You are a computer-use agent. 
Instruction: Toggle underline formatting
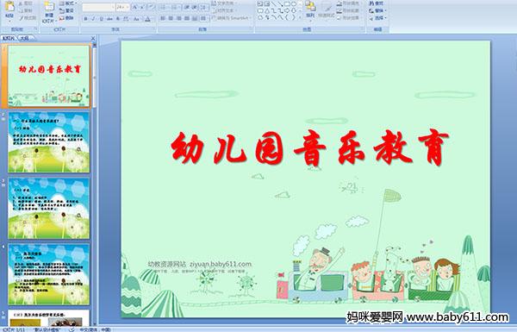pos(101,19)
